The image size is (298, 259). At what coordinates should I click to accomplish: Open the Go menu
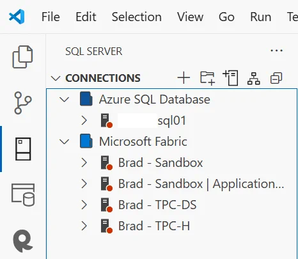point(226,17)
